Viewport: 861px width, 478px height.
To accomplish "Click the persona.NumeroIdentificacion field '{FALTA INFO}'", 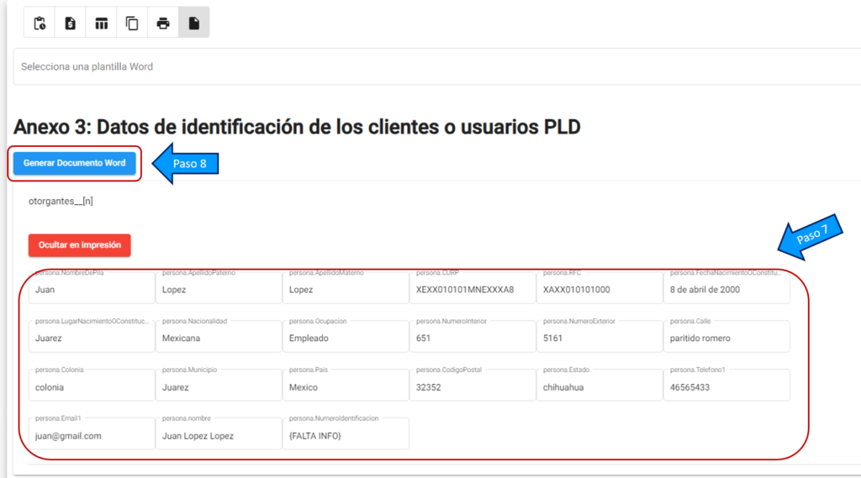I will click(x=346, y=433).
